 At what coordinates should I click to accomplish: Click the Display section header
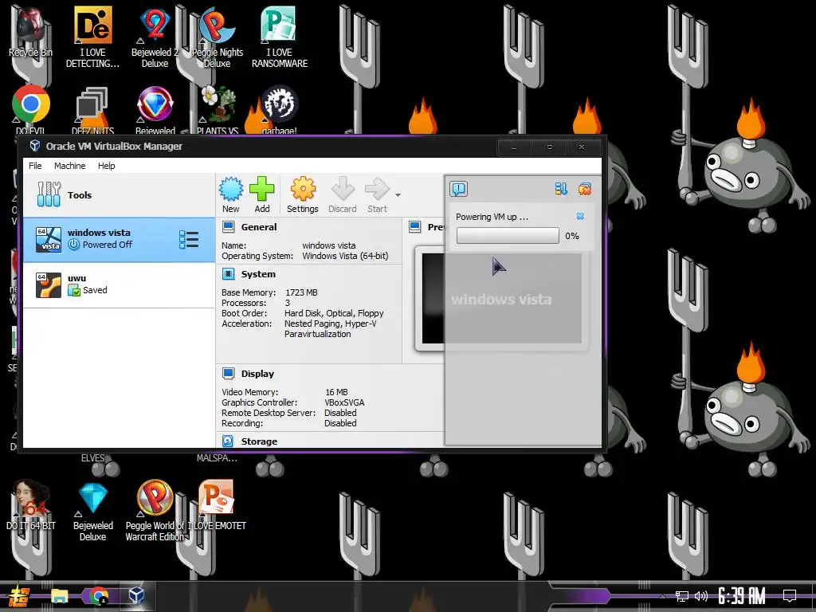257,374
